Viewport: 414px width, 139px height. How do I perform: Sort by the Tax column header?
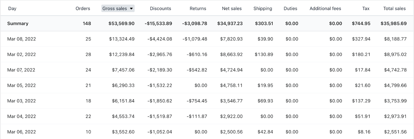(x=366, y=9)
